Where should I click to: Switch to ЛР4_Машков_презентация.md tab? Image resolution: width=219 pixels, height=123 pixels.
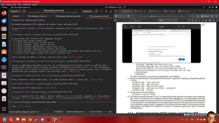point(68,16)
